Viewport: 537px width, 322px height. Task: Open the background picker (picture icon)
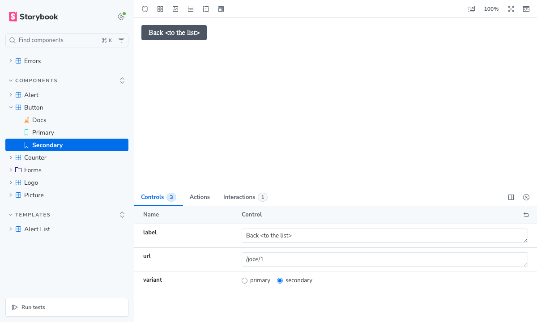click(x=175, y=9)
